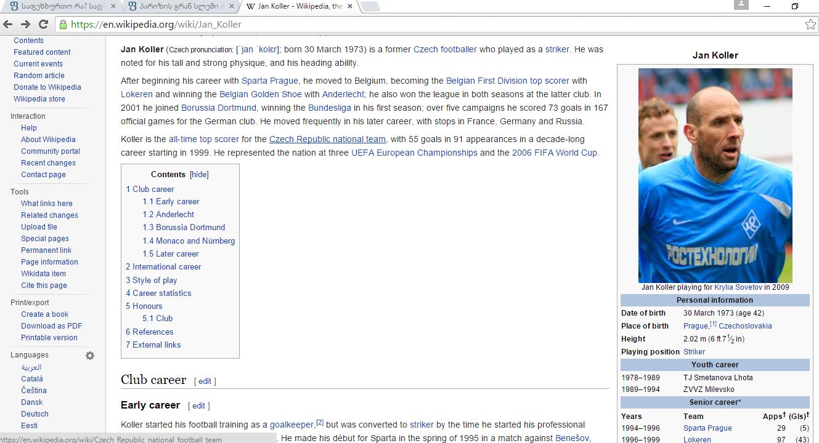Edit the Early career section
819x443 pixels.
pyautogui.click(x=198, y=406)
